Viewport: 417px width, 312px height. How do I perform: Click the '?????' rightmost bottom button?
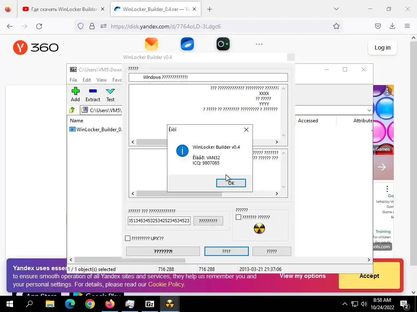[272, 251]
